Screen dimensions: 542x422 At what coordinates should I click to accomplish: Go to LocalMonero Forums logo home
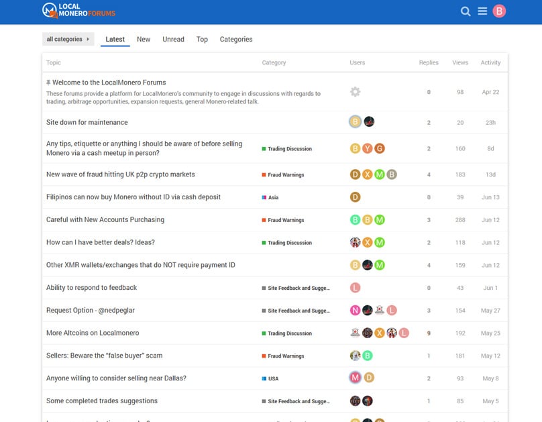(78, 10)
